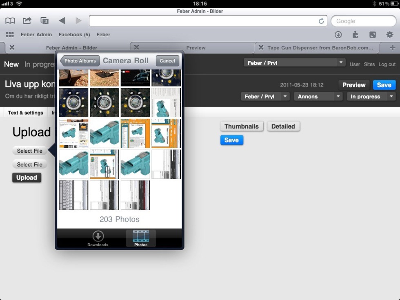The width and height of the screenshot is (400, 300).
Task: Go back with the left arrow
Action: [x=62, y=21]
